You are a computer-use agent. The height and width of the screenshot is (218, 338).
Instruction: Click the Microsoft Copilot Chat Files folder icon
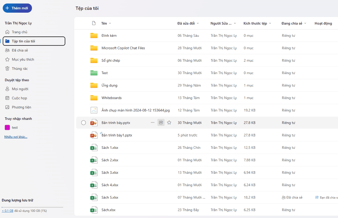(x=94, y=48)
